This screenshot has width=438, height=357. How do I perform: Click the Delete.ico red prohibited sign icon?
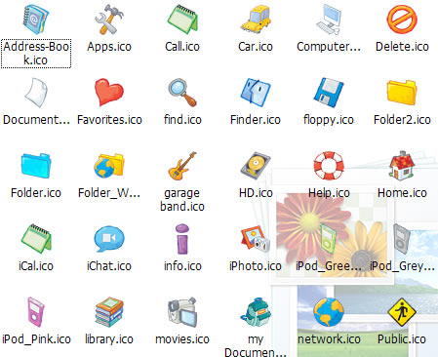click(402, 20)
